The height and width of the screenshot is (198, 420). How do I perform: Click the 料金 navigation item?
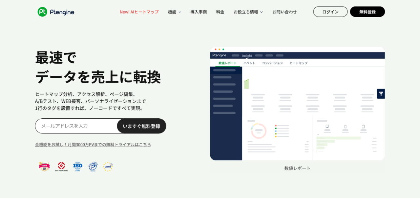(x=220, y=12)
